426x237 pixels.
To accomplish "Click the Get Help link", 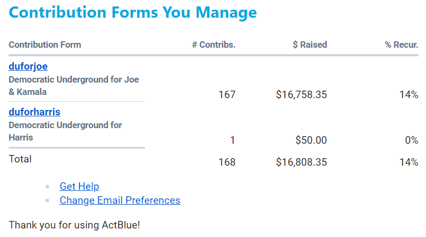I will [x=80, y=186].
